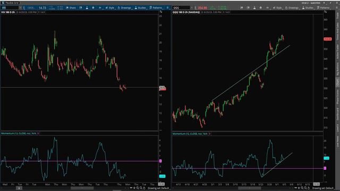Screen dimensions: 340x191
Task: Open the symbol dropdown arrow next to QQQ
Action: [192, 8]
